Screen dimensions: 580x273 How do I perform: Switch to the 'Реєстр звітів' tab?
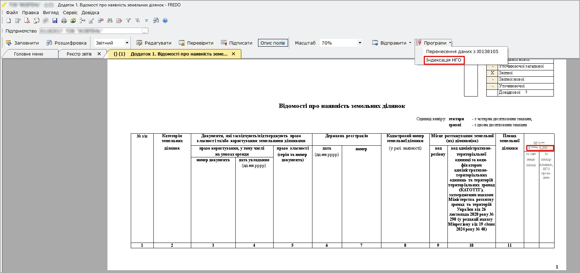(79, 54)
